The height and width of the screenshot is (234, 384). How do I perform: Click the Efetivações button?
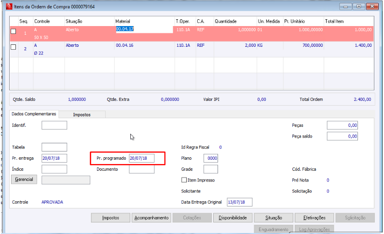point(314,218)
